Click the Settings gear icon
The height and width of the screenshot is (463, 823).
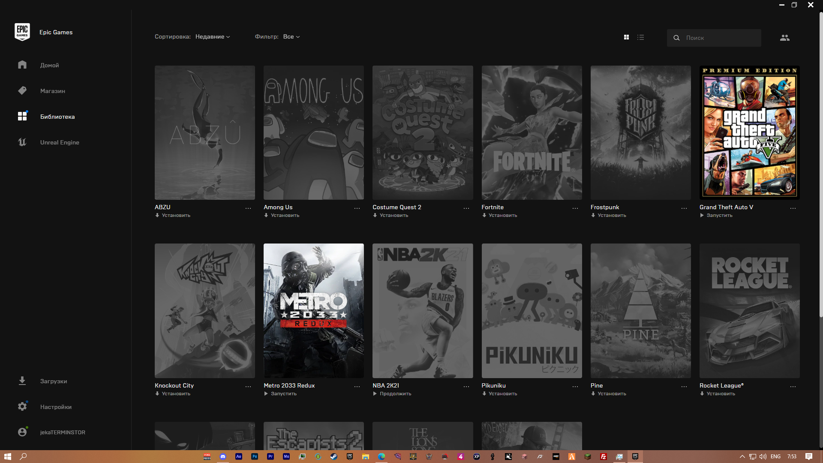pyautogui.click(x=22, y=406)
